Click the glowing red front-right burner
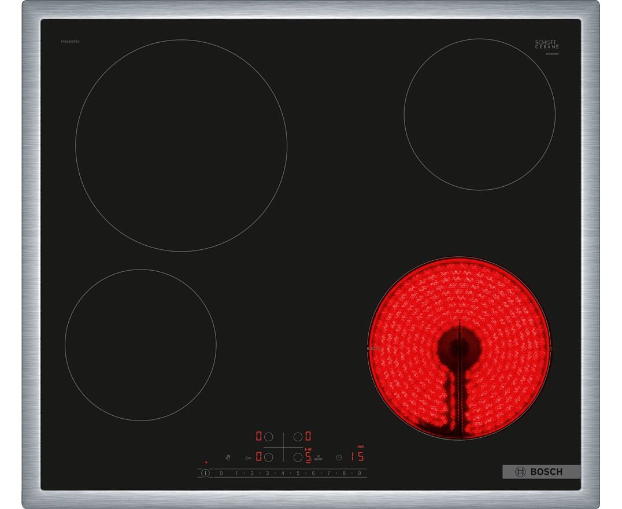Image resolution: width=622 pixels, height=509 pixels. (x=460, y=348)
